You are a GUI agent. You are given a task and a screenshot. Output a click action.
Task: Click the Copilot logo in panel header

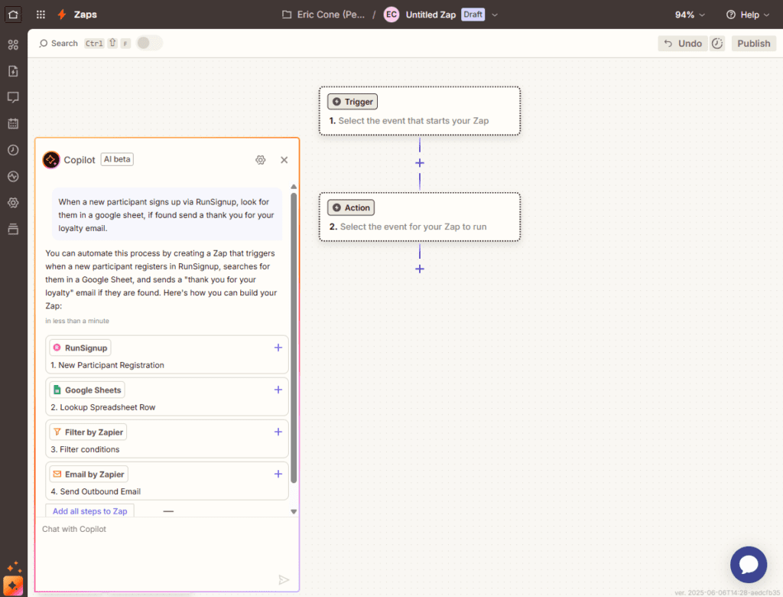tap(51, 160)
